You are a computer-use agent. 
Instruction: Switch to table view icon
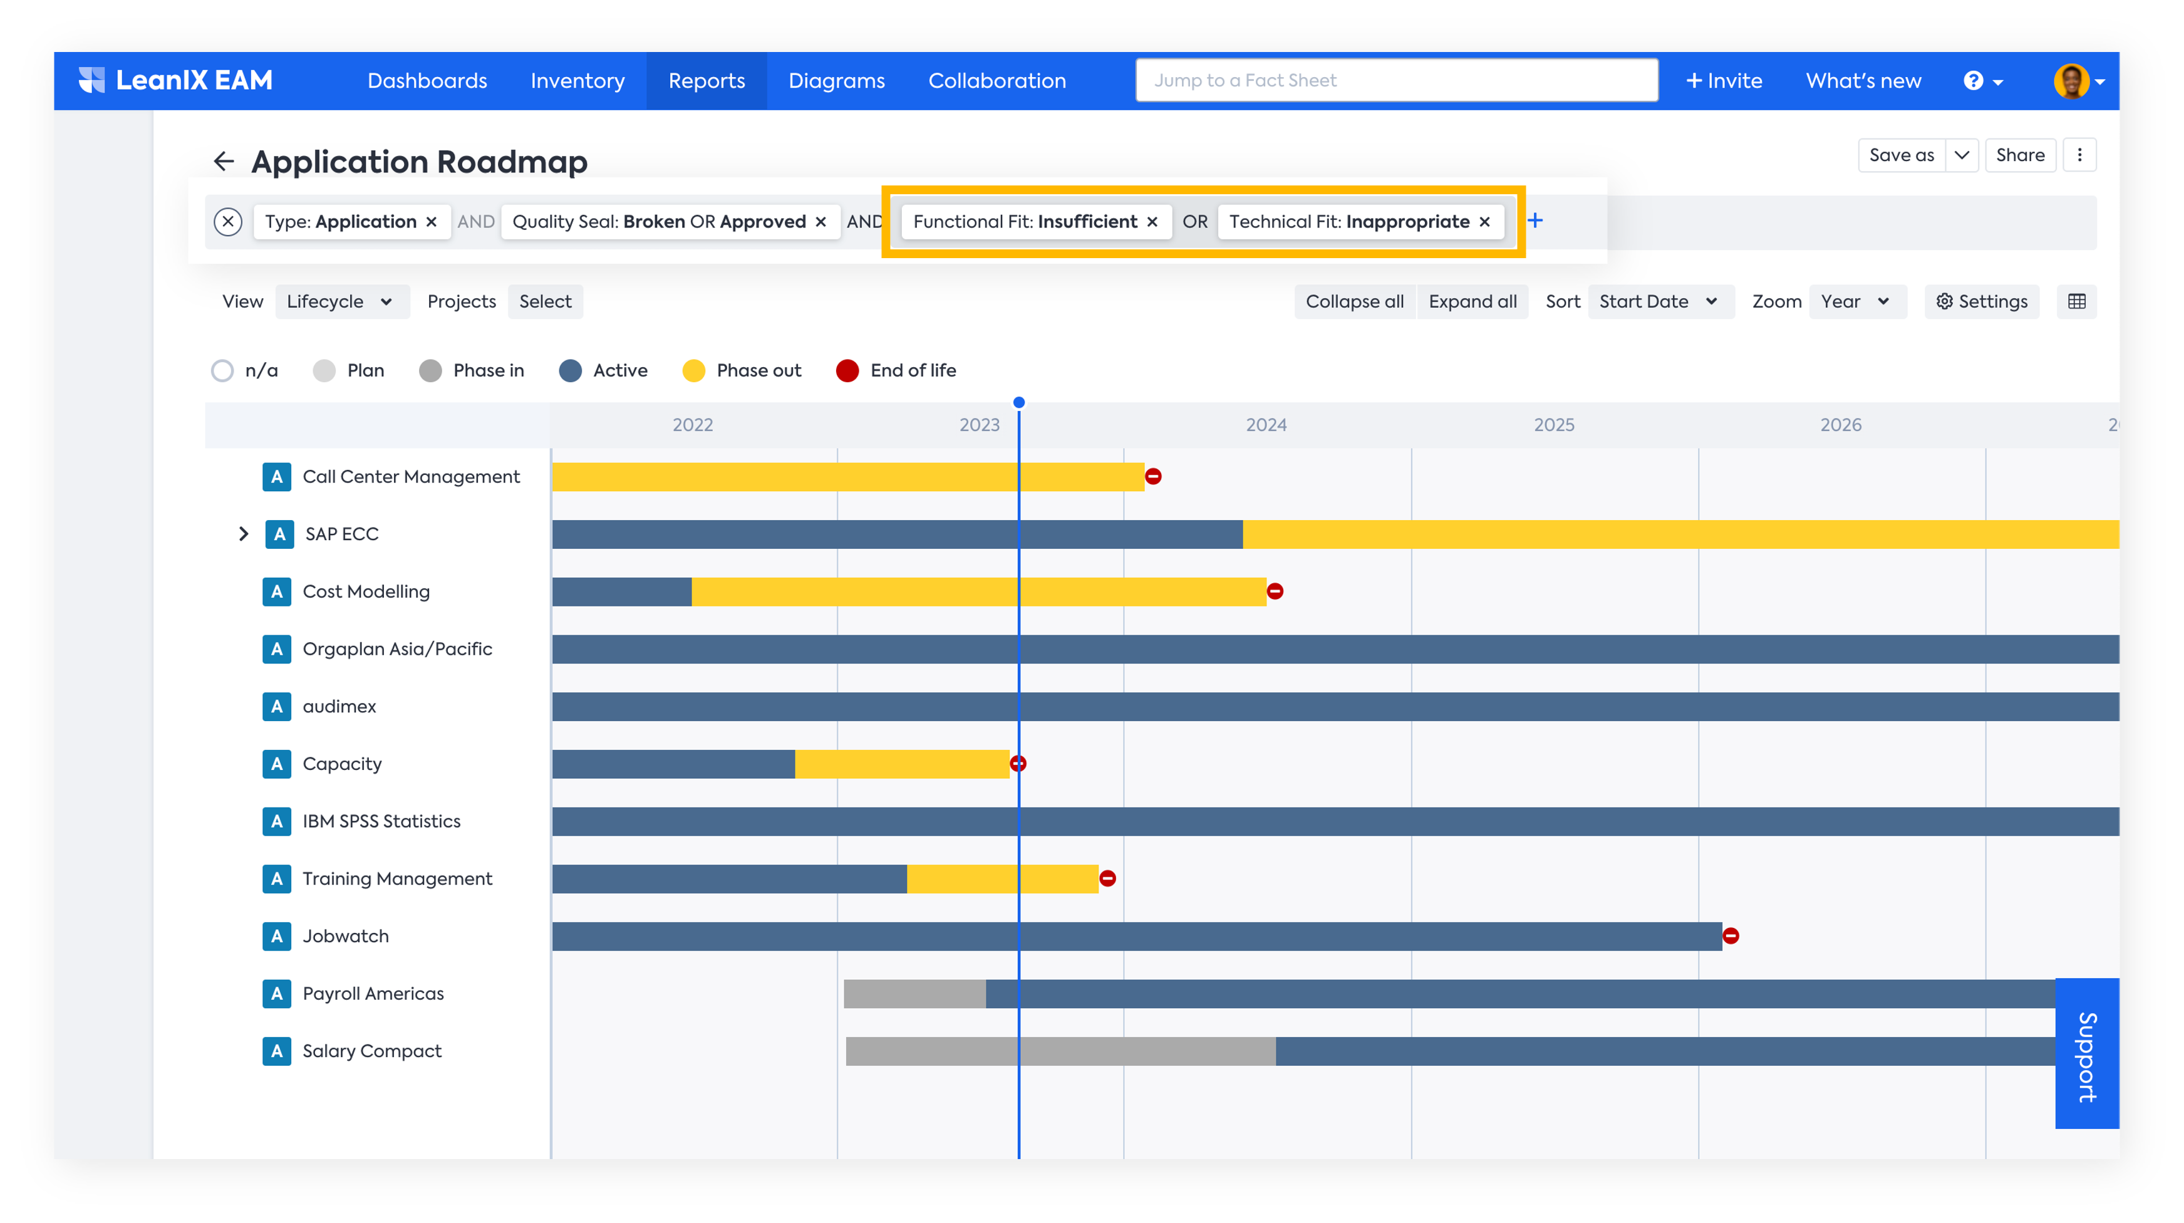2077,301
